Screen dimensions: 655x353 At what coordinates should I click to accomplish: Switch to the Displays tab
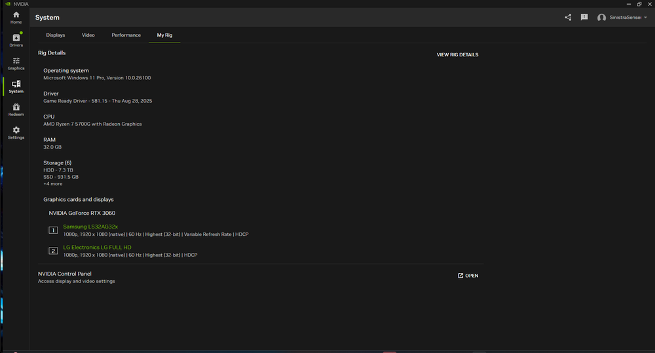click(56, 35)
